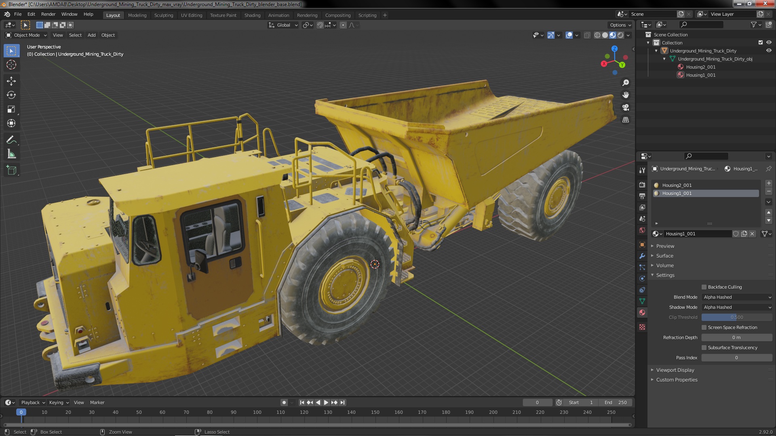Click the Refraction Depth field
Image resolution: width=776 pixels, height=436 pixels.
(x=737, y=337)
